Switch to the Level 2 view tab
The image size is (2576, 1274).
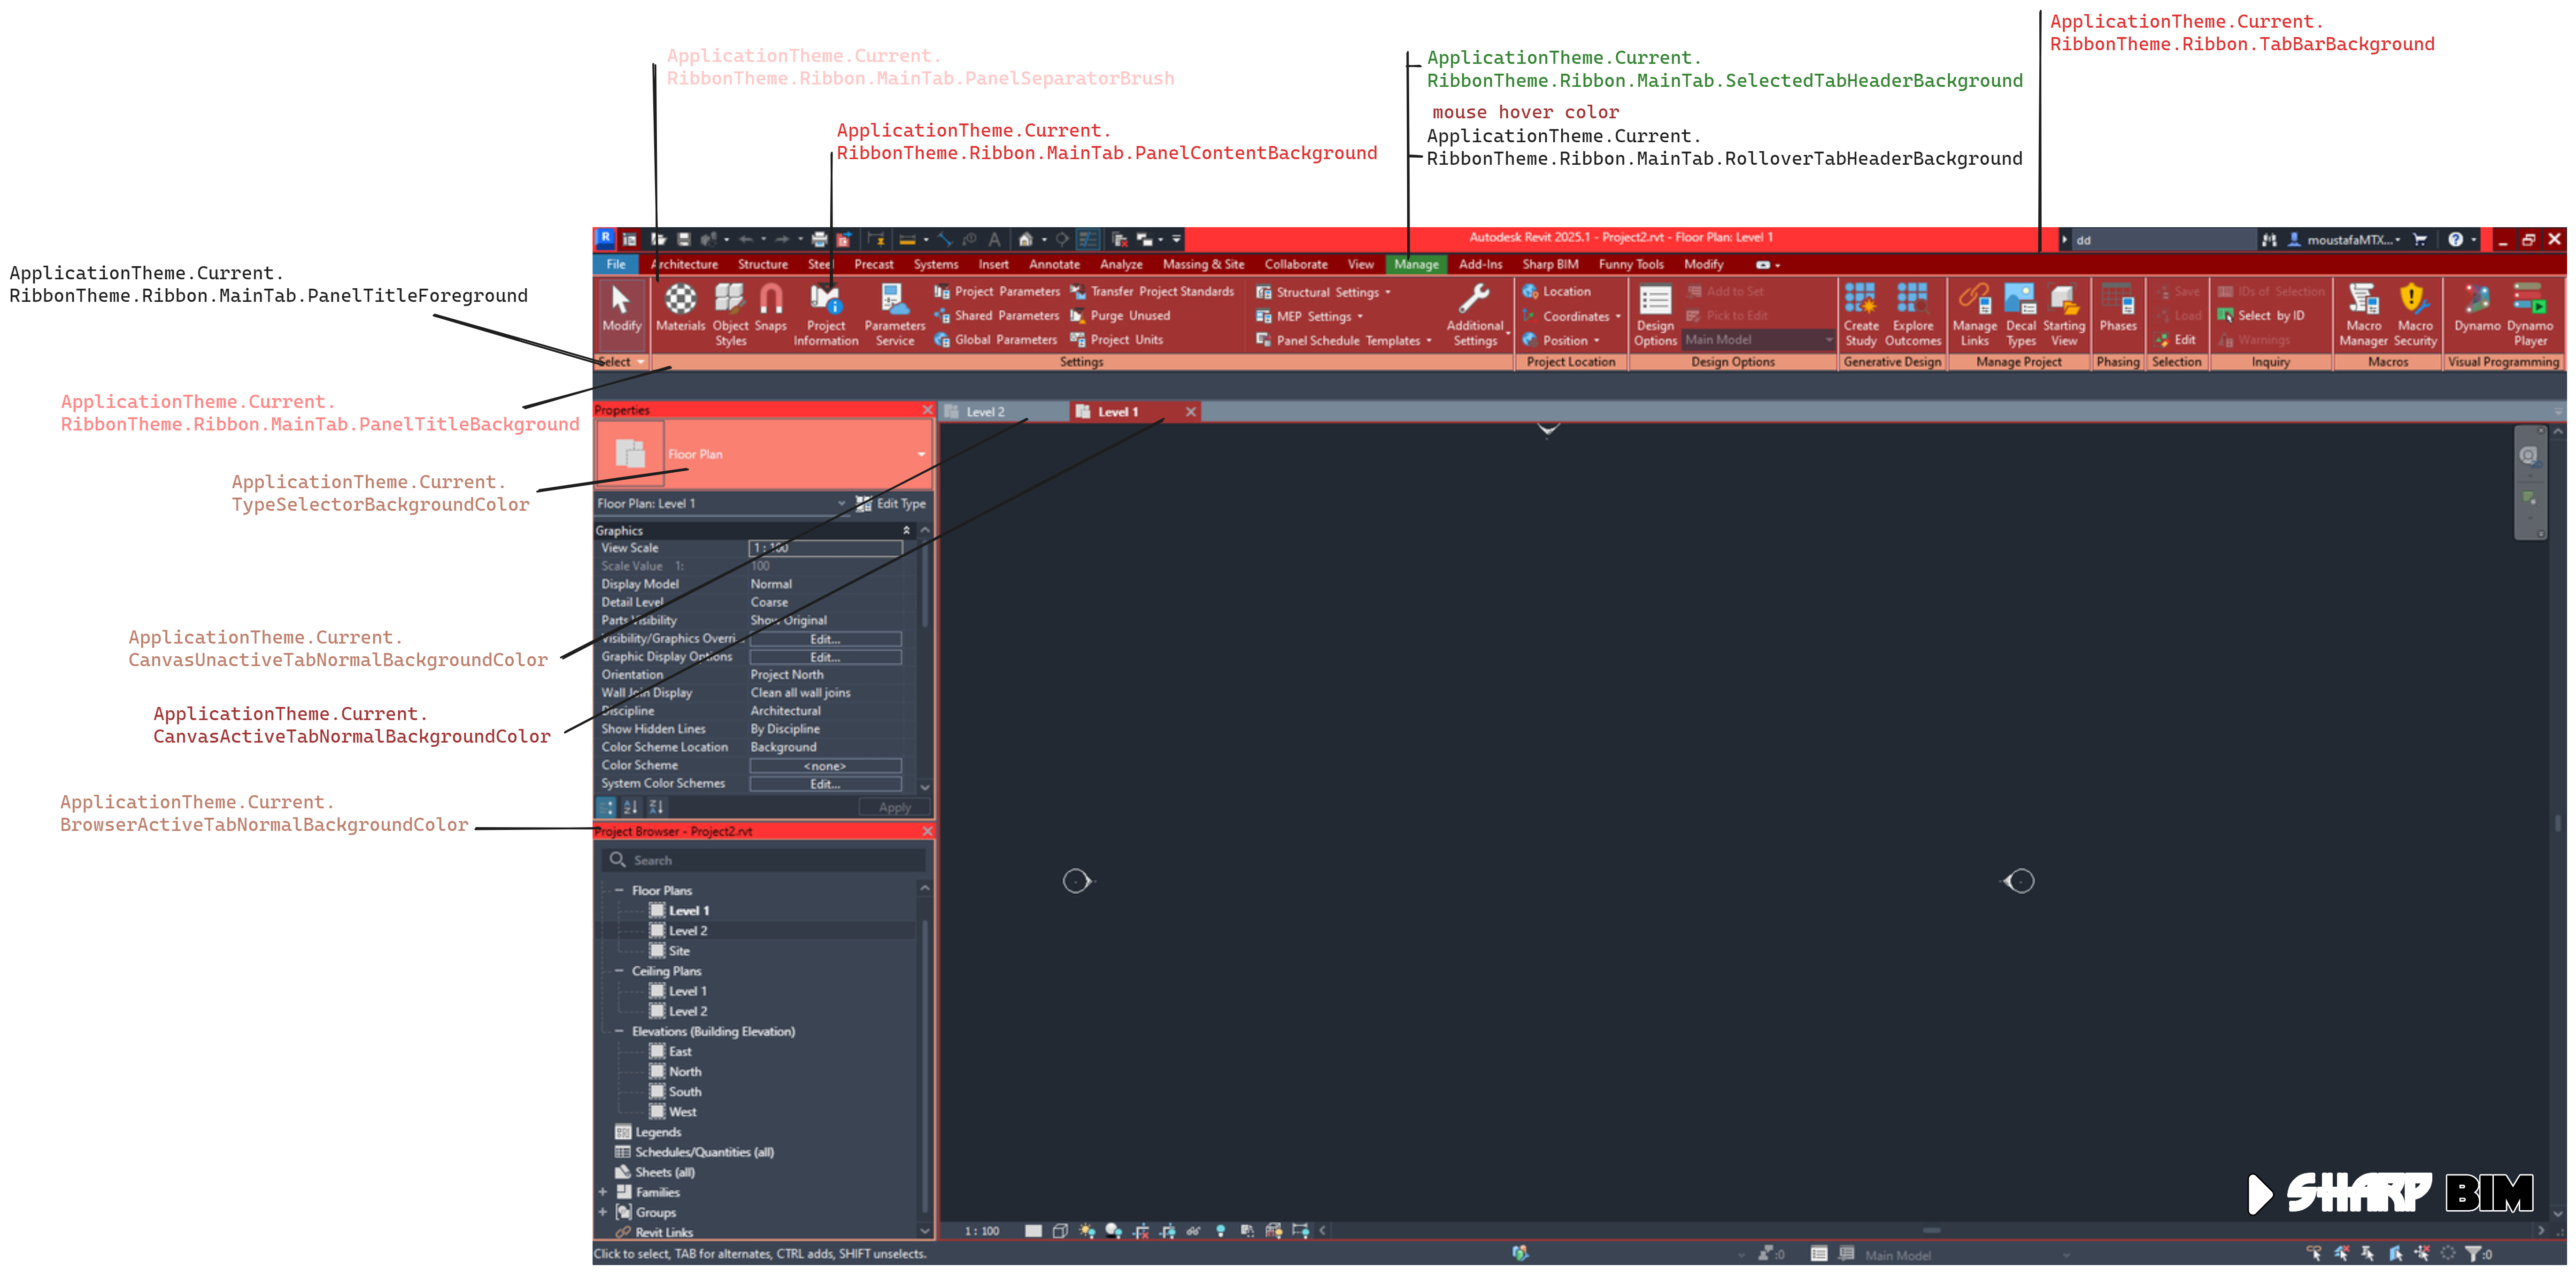(985, 411)
